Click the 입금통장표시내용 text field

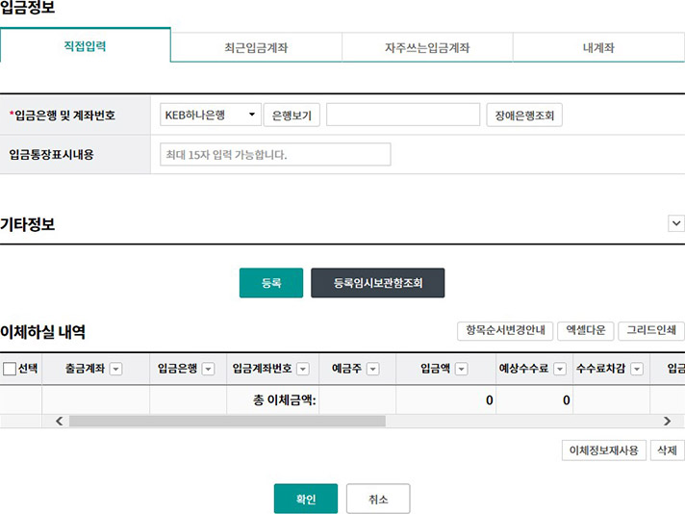[275, 155]
